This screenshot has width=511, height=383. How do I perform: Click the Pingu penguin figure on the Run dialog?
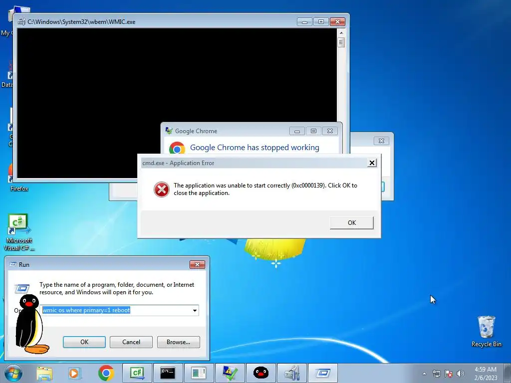click(30, 324)
